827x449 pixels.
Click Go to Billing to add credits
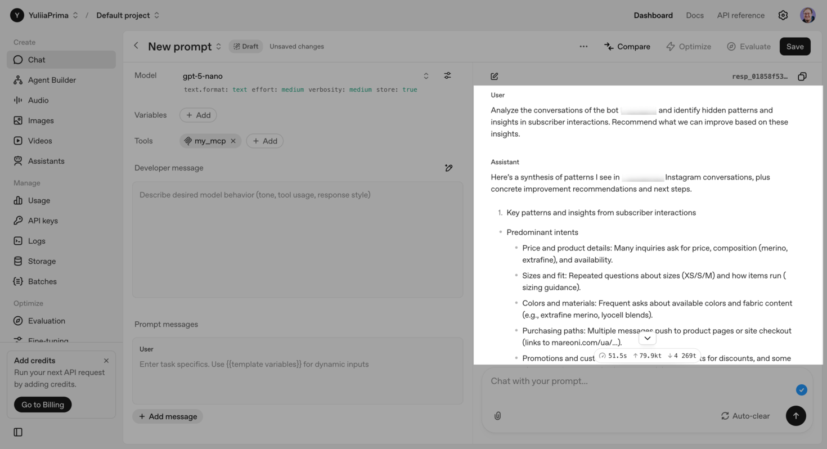click(42, 405)
